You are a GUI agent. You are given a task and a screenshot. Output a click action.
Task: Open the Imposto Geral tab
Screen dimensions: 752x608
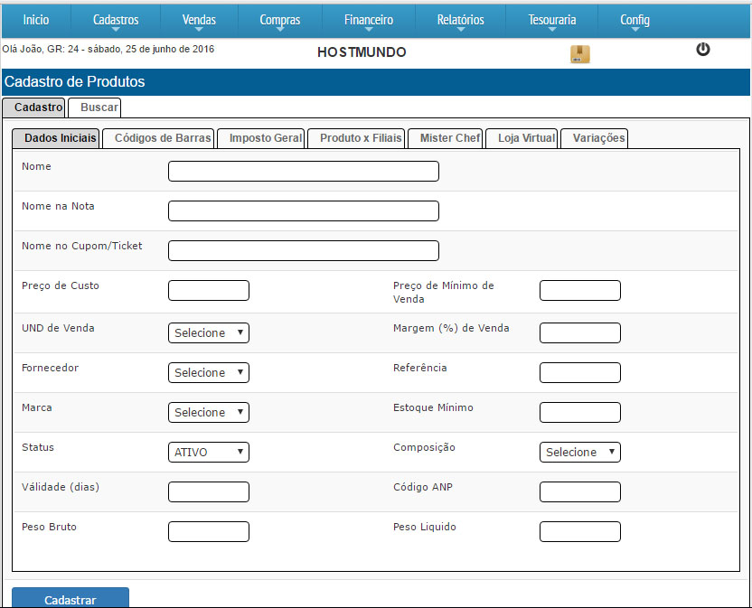click(x=266, y=138)
